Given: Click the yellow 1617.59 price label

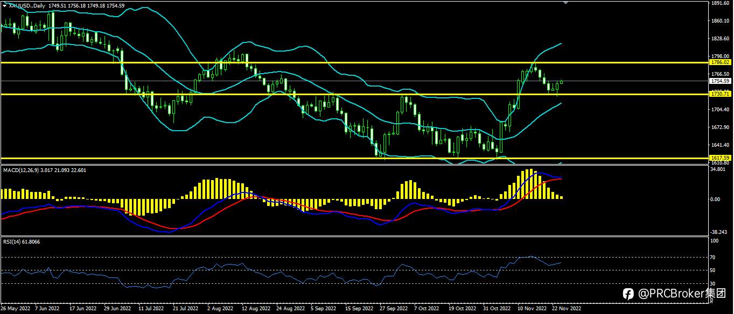Looking at the screenshot, I should pos(719,158).
